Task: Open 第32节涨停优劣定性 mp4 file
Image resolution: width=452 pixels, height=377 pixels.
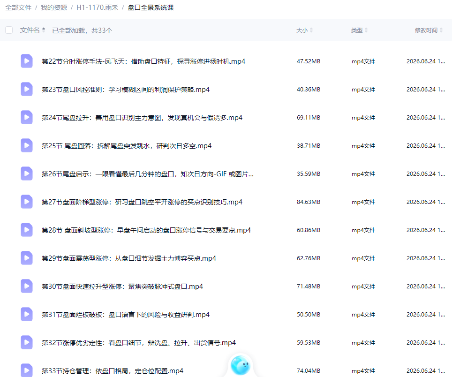Action: (139, 343)
